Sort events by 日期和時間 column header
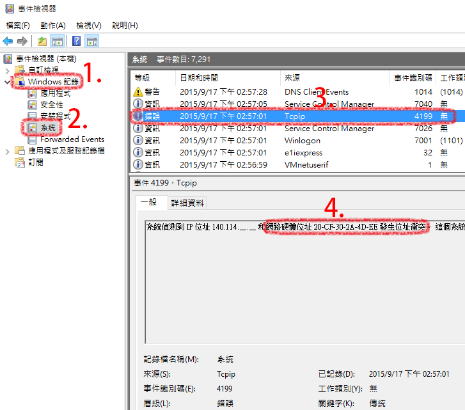 (198, 77)
